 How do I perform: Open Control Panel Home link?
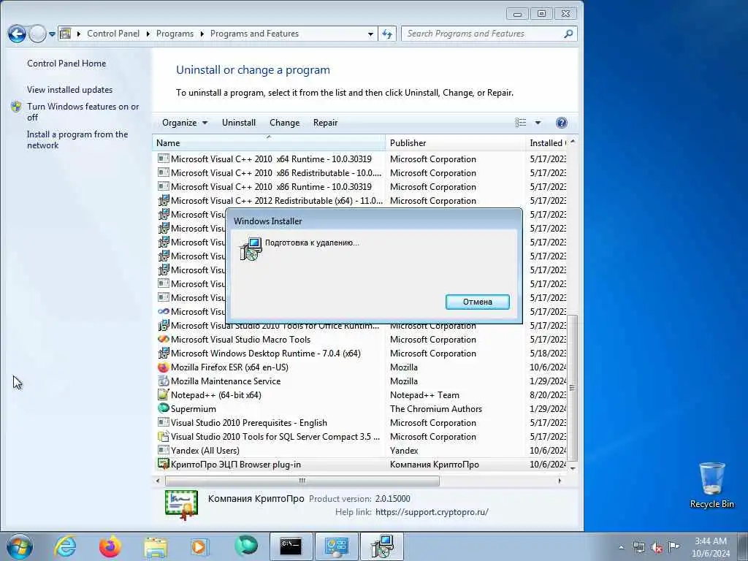tap(66, 64)
